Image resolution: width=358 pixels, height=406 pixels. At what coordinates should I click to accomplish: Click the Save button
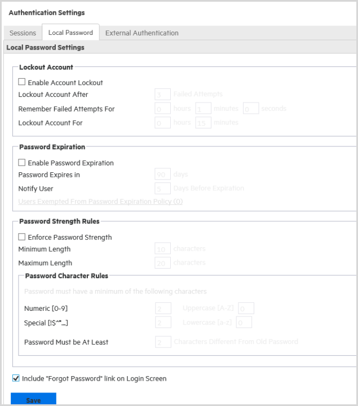pyautogui.click(x=33, y=399)
